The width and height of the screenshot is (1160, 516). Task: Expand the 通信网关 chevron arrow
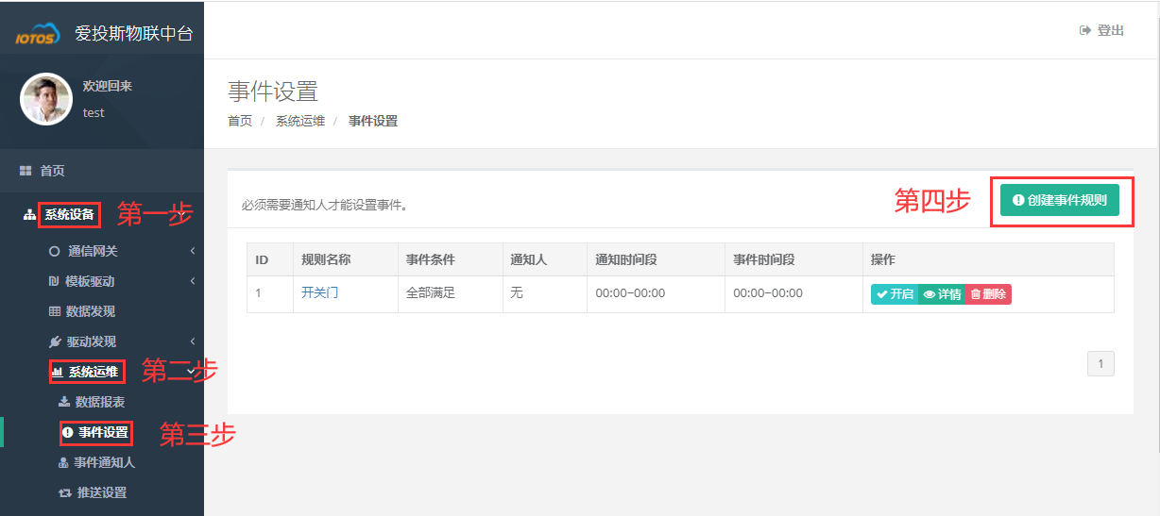(x=192, y=251)
